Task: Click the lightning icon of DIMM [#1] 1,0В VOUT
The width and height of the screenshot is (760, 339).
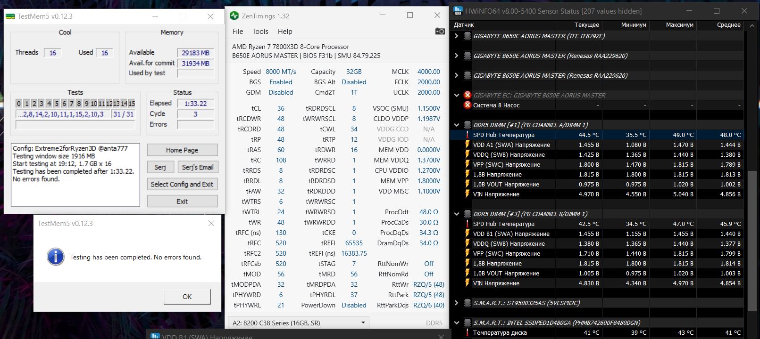Action: (x=468, y=184)
